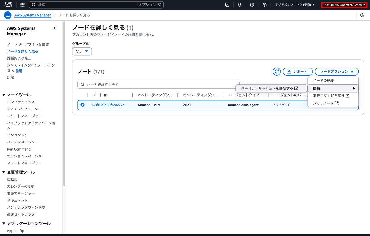Go to ノードのインサイトを確認
The height and width of the screenshot is (236, 370).
click(x=28, y=44)
